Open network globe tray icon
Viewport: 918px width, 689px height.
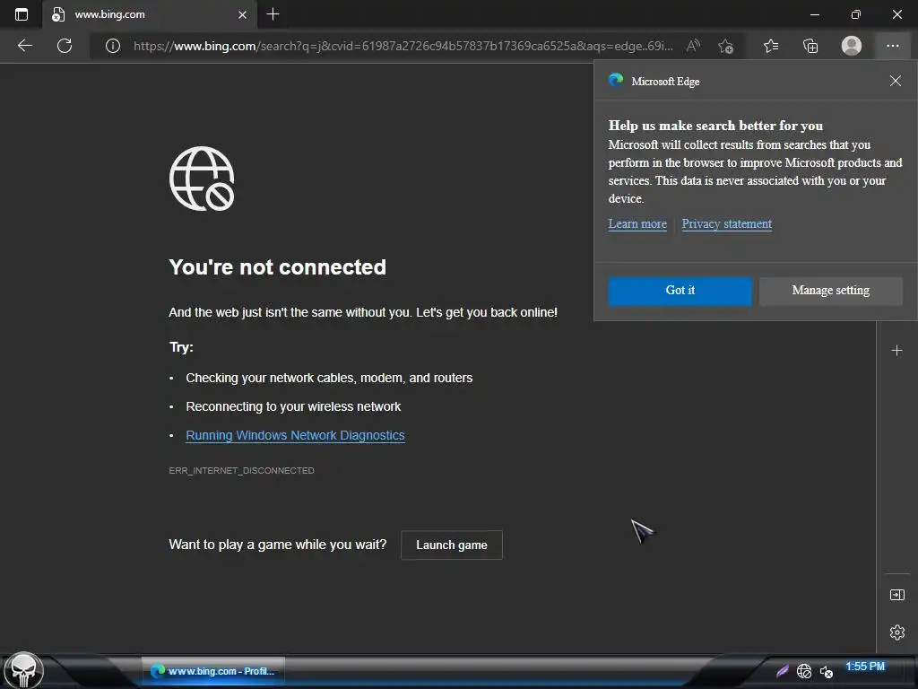804,671
